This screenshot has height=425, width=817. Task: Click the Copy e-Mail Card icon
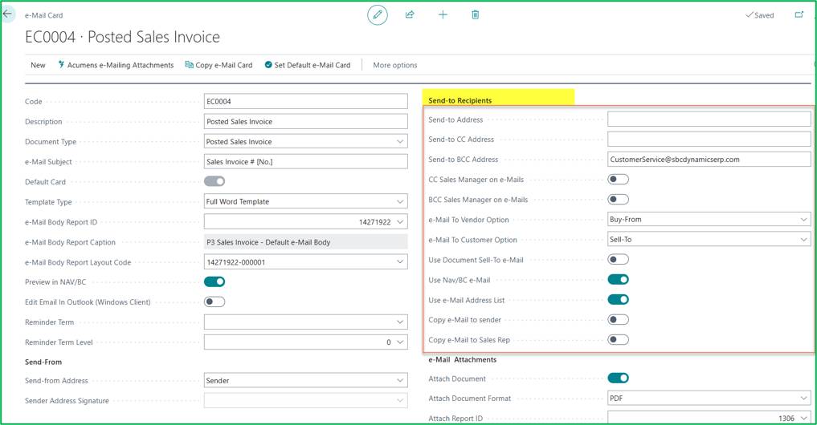189,64
